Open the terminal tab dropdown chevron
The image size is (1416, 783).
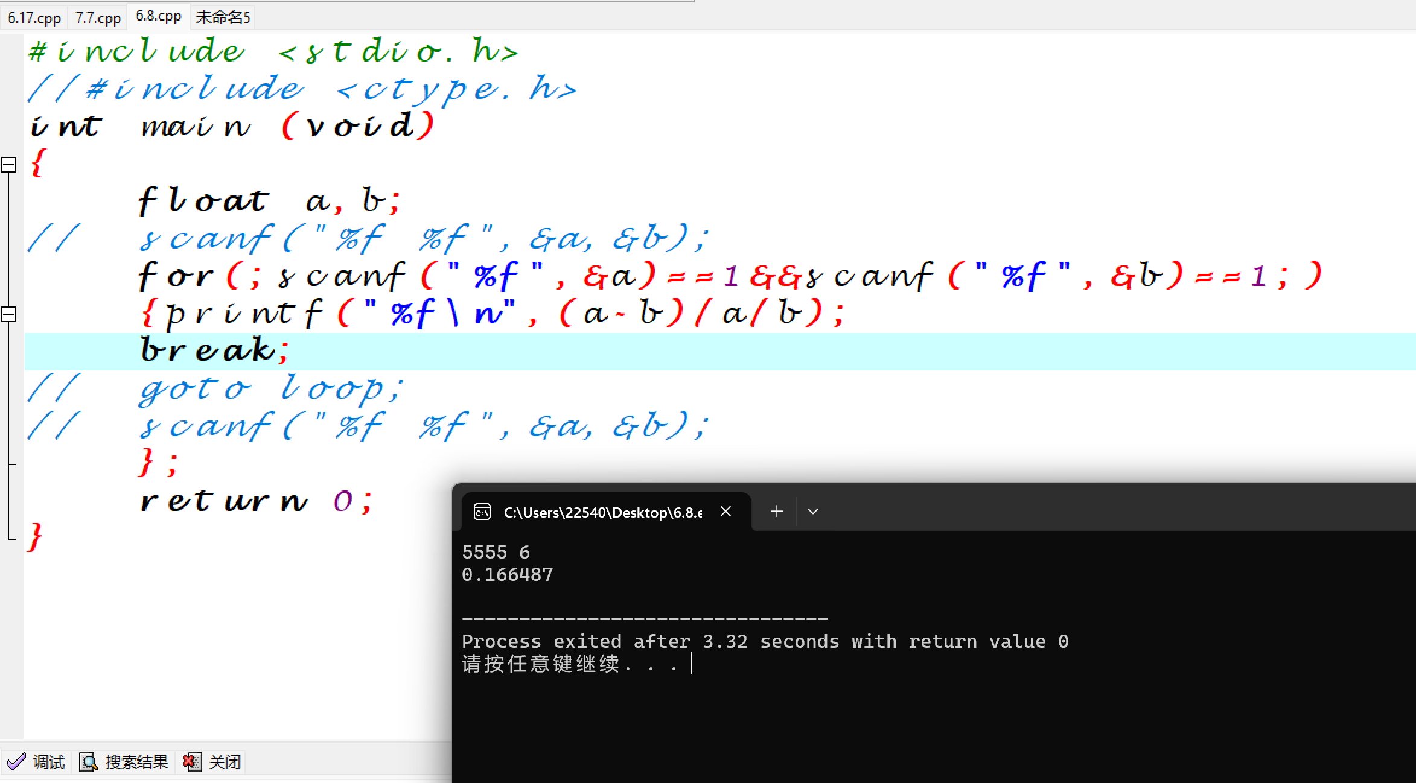coord(812,512)
